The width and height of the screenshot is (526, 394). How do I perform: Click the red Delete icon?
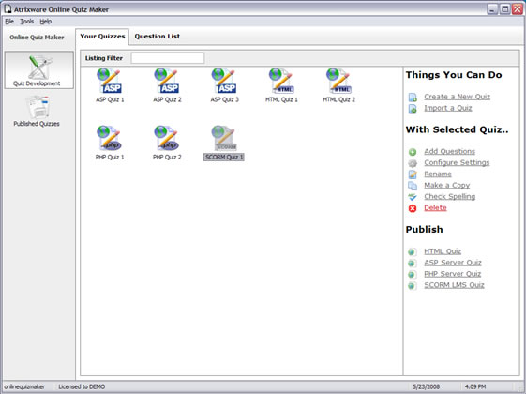(x=413, y=208)
